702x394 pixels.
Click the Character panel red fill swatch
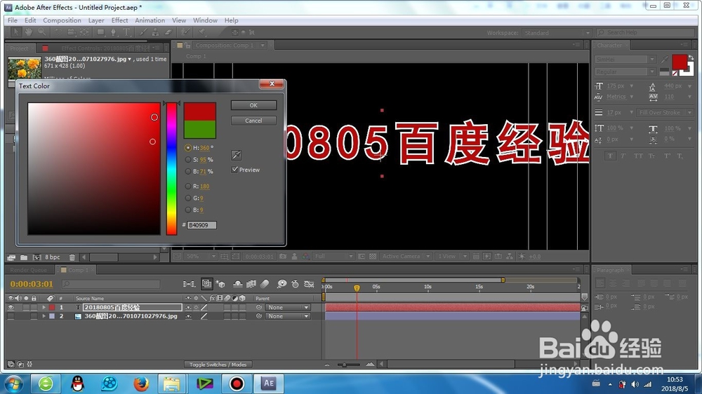click(679, 62)
